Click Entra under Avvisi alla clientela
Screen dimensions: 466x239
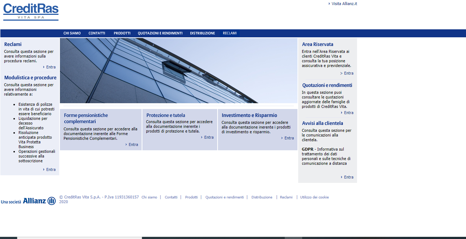tap(348, 177)
